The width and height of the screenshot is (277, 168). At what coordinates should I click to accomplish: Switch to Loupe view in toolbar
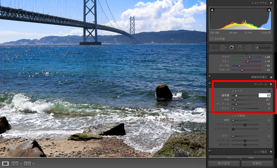coord(5,163)
